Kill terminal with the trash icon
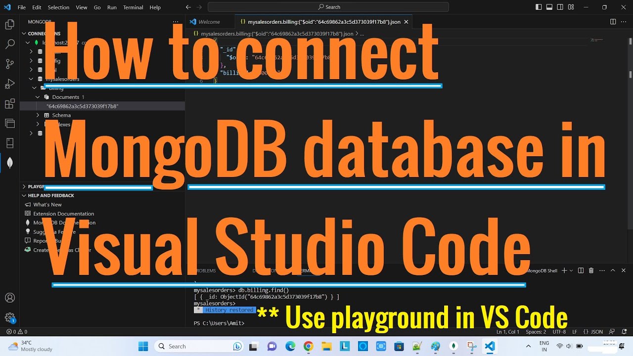The height and width of the screenshot is (356, 633). click(592, 270)
